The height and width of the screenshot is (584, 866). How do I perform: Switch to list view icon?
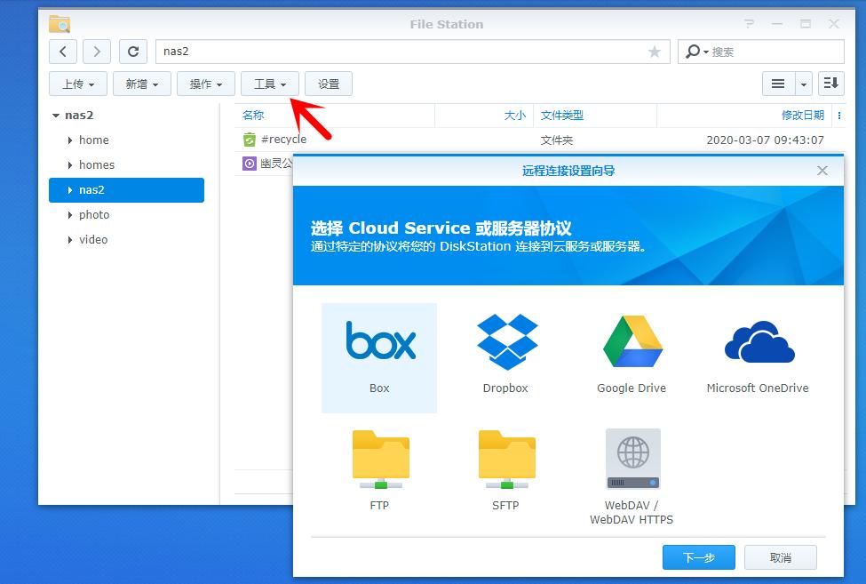[778, 84]
